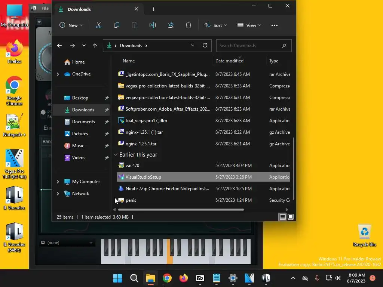The image size is (383, 287).
Task: Open 7-Zip from the taskbar
Action: click(x=200, y=278)
